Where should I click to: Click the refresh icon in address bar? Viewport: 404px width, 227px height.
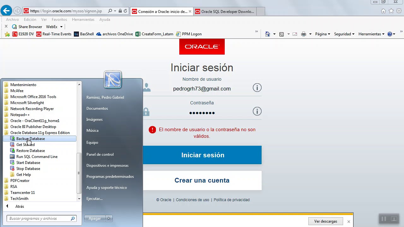coord(125,11)
